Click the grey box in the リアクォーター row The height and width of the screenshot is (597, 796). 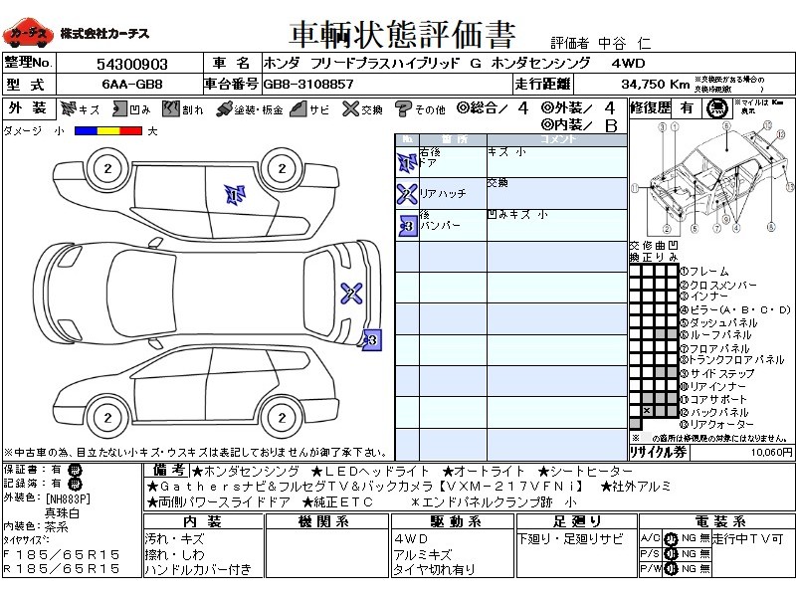(635, 423)
